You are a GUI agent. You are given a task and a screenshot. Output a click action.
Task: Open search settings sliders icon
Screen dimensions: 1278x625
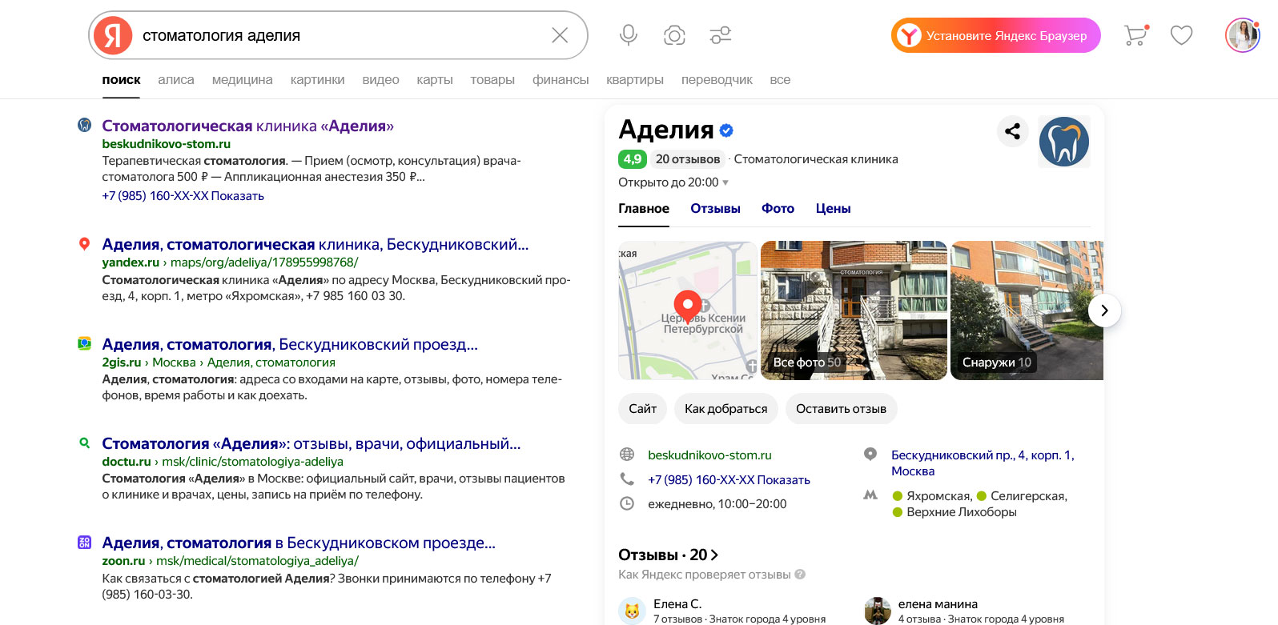point(721,35)
